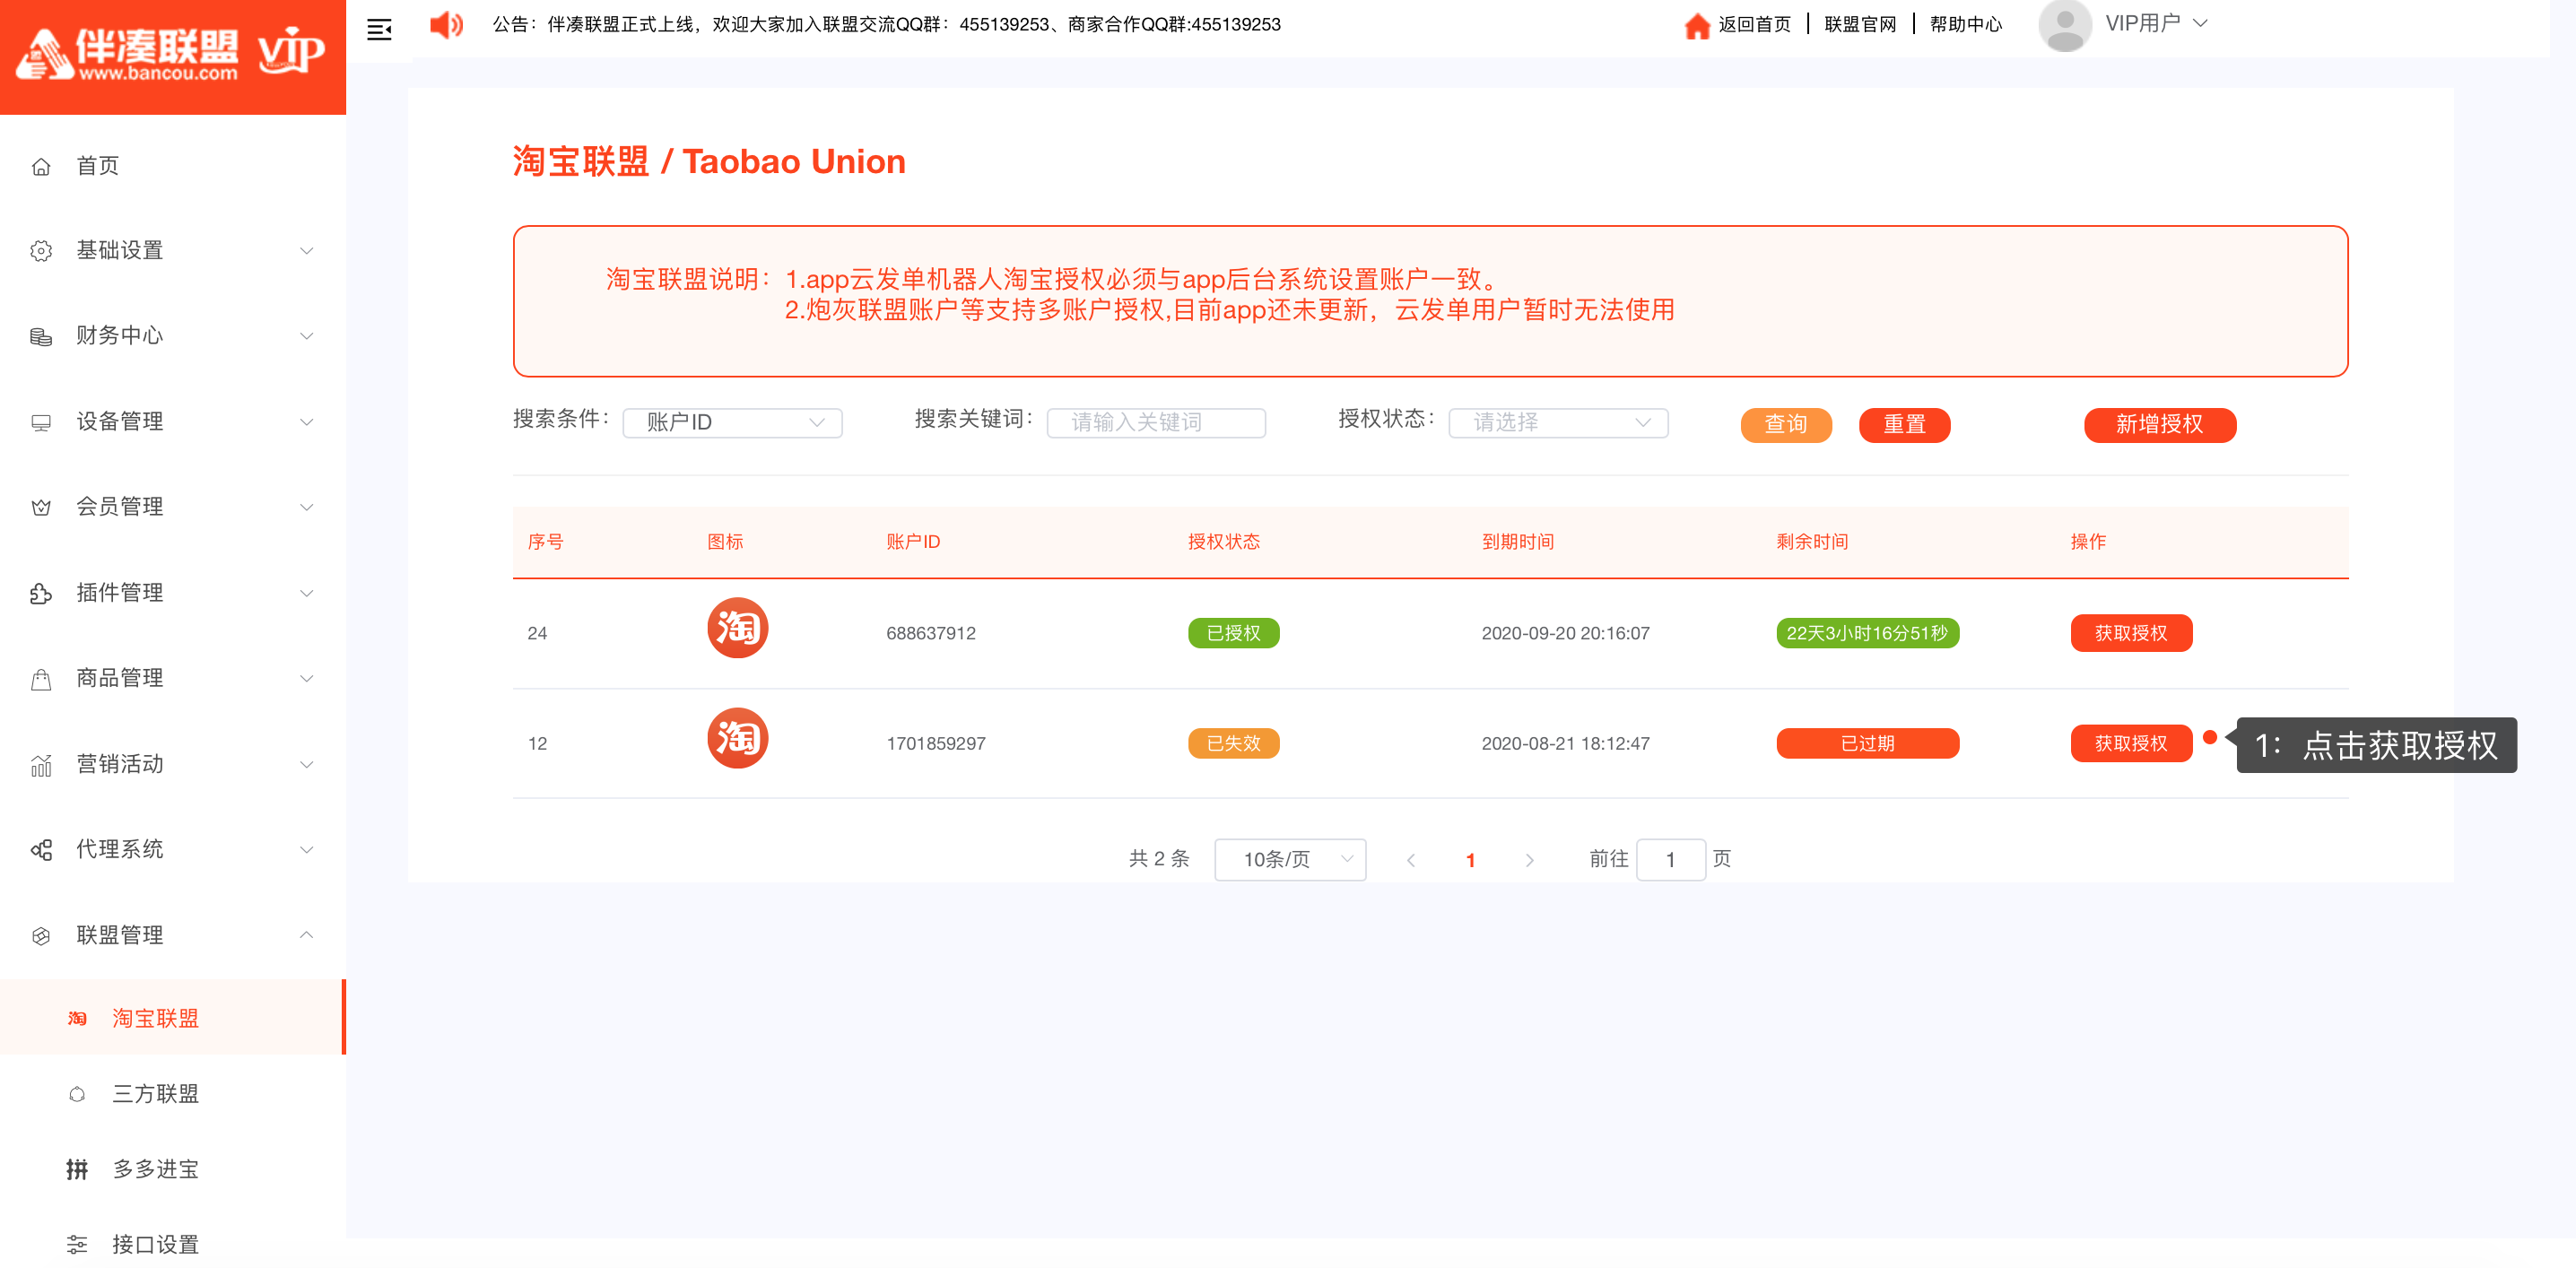Open the 搜索条件 账户ID dropdown
This screenshot has height=1268, width=2576.
pos(732,423)
